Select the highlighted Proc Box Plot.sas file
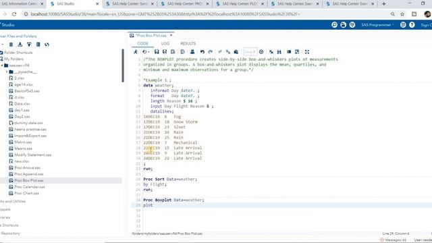 coord(29,180)
